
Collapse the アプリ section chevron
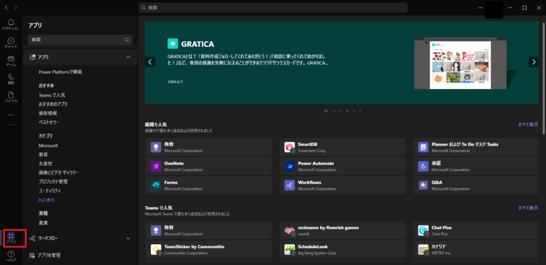pos(128,57)
